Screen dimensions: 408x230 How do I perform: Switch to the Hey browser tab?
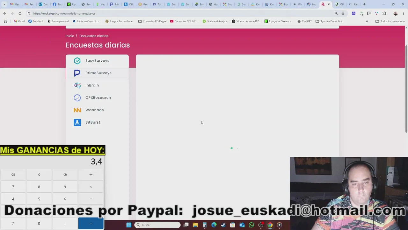pos(100,4)
